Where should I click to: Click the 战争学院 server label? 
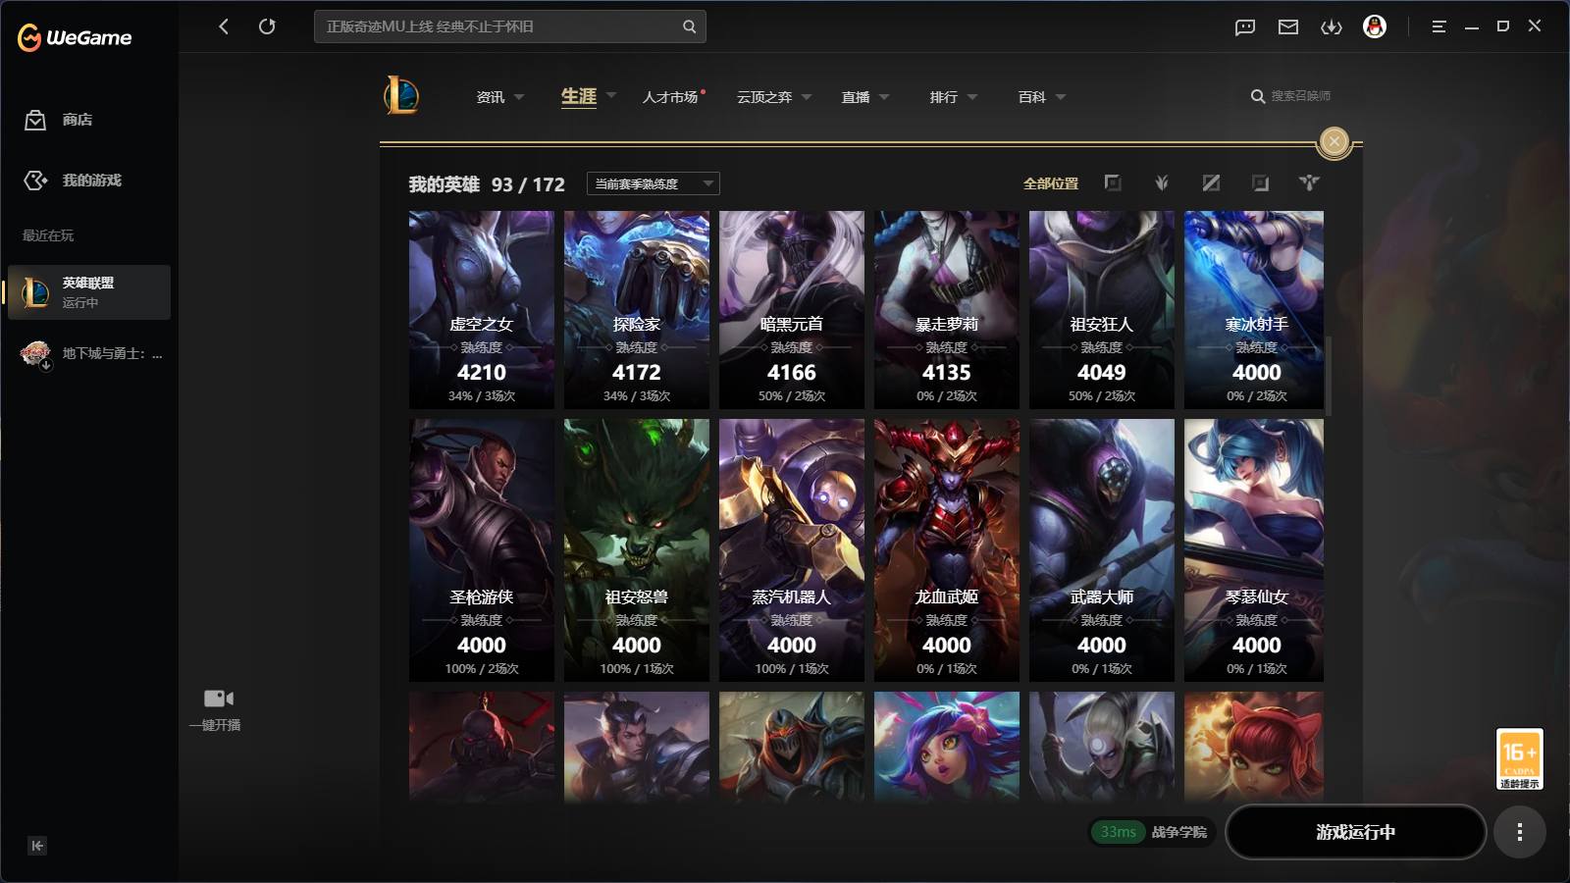(1179, 832)
